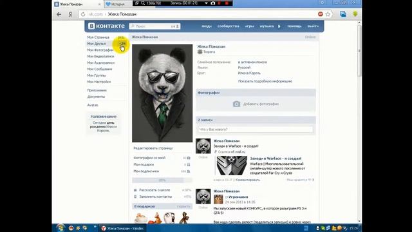Viewport: 412px width, 232px height.
Task: Select the Жека Помазан browser tab
Action: click(x=77, y=4)
